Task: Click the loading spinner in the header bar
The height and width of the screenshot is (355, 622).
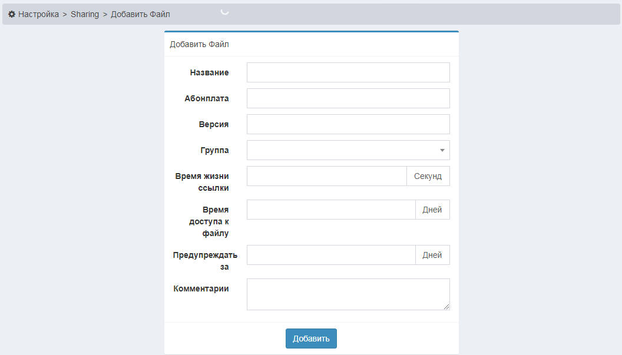Action: (x=224, y=11)
